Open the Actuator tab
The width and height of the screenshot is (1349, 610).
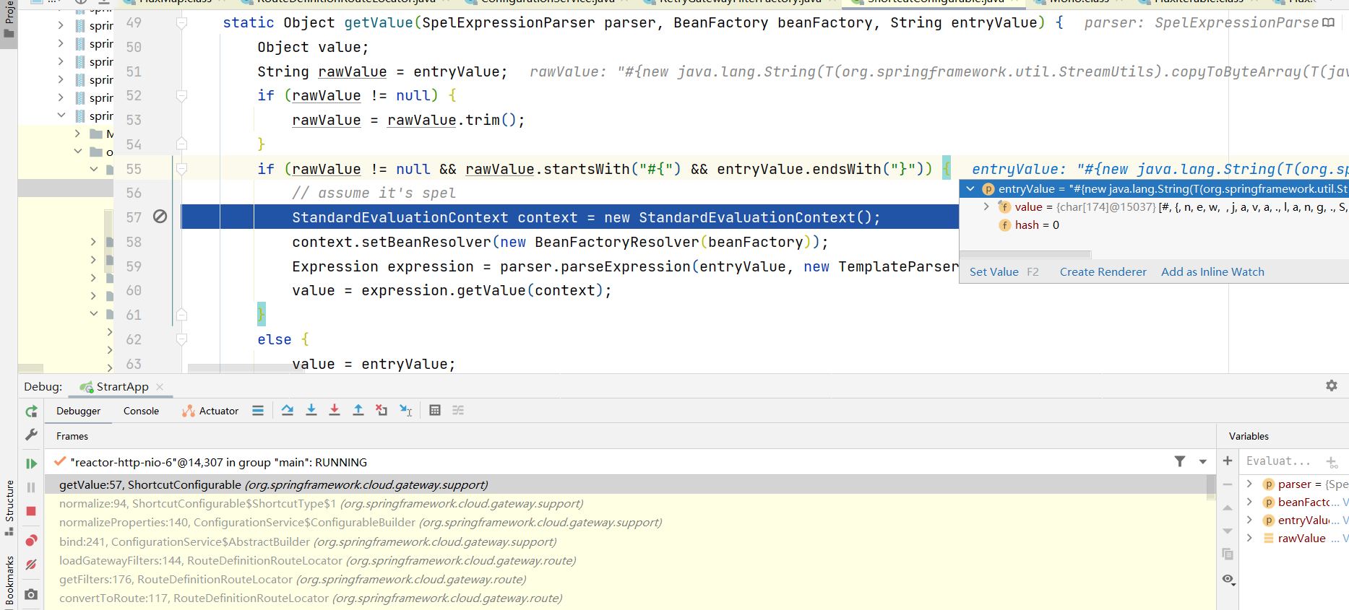coord(210,411)
